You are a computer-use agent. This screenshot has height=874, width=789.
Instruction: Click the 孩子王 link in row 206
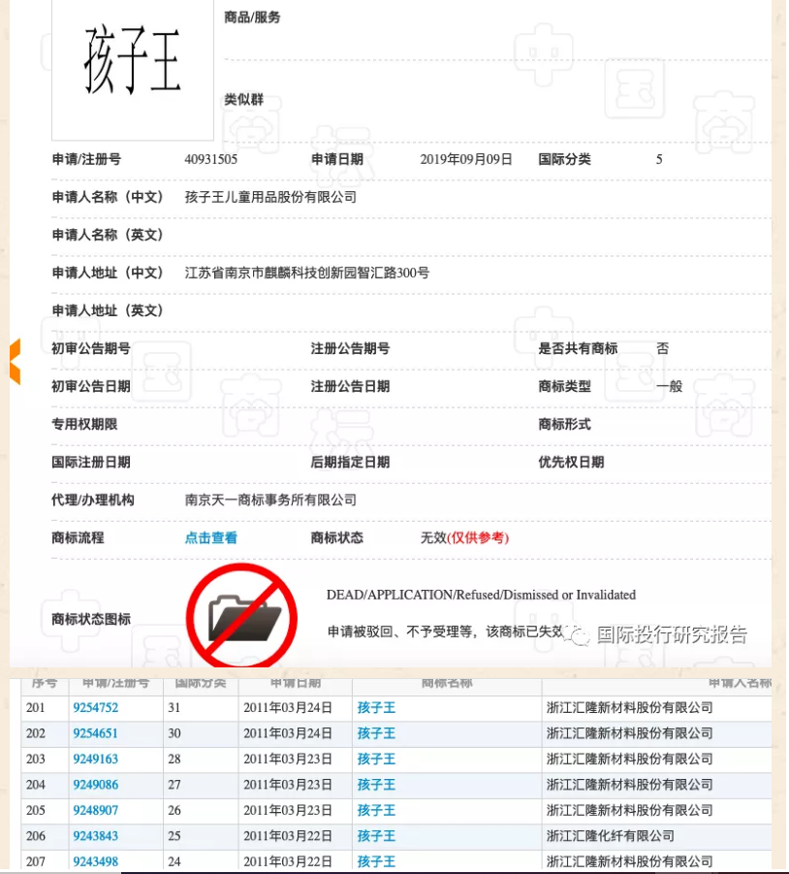pyautogui.click(x=376, y=836)
